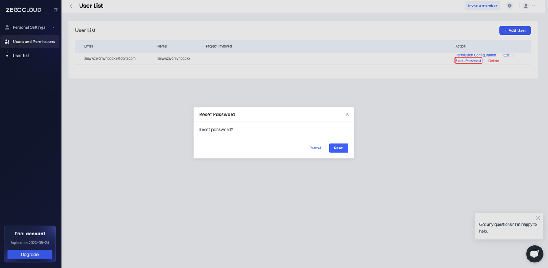Open the help question mark icon
Screen dimensions: 548x268
(509, 6)
